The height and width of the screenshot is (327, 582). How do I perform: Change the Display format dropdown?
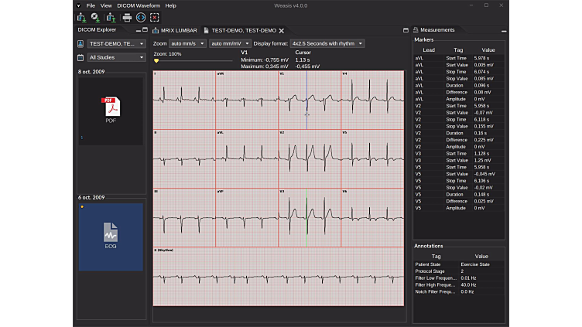(x=327, y=44)
